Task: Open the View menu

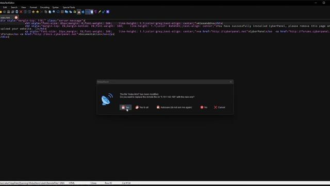Action: click(x=23, y=7)
